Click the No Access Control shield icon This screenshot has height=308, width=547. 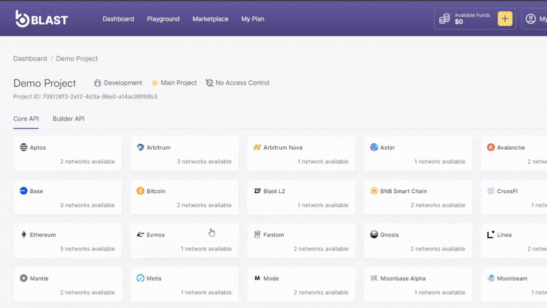[209, 83]
